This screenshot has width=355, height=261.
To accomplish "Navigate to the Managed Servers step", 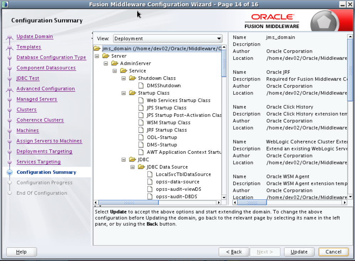I will 37,99.
